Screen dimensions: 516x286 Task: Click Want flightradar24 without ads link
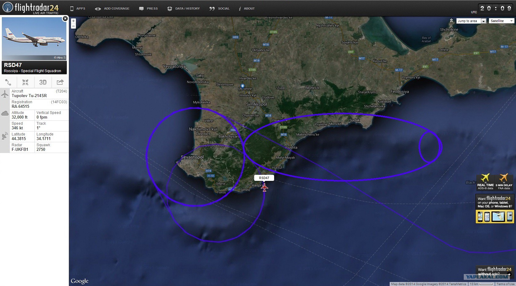point(494,272)
